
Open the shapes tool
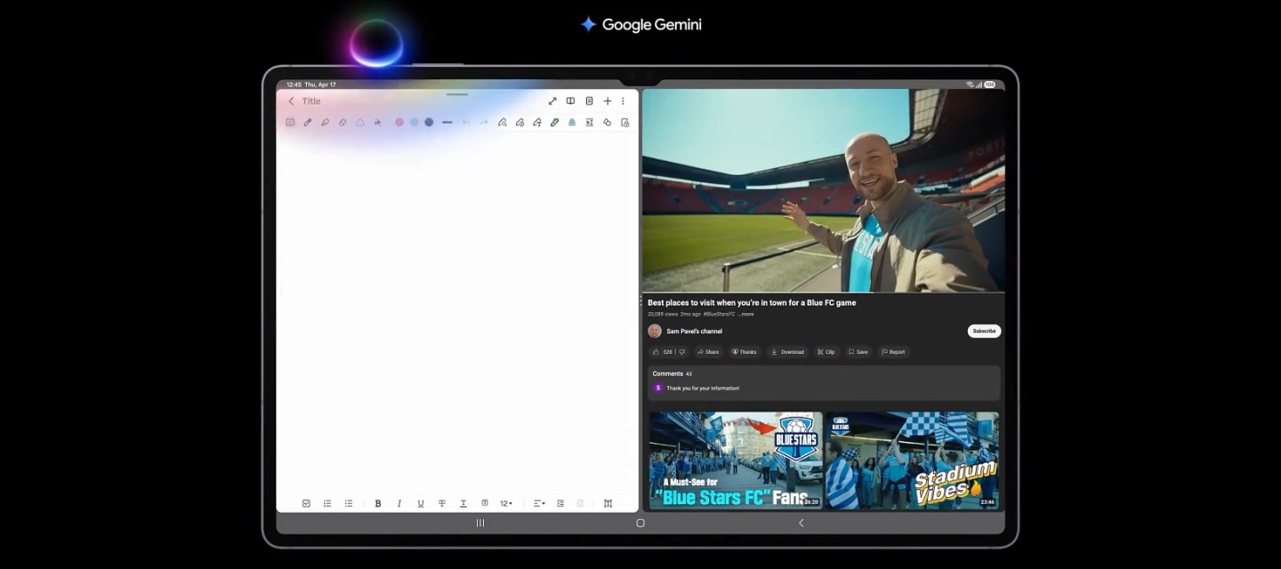pyautogui.click(x=607, y=123)
